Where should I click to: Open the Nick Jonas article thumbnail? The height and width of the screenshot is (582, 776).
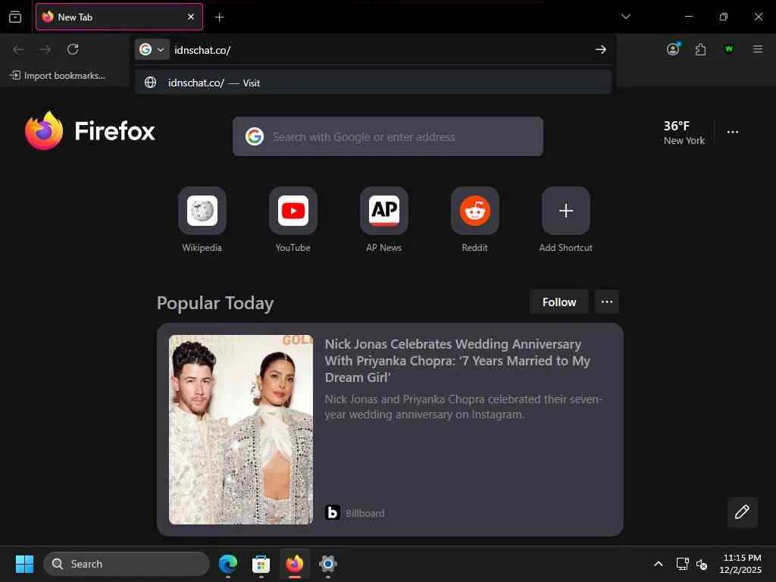pos(241,430)
